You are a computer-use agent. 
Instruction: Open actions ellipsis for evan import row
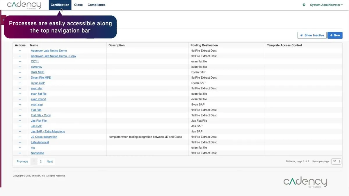pos(20,99)
